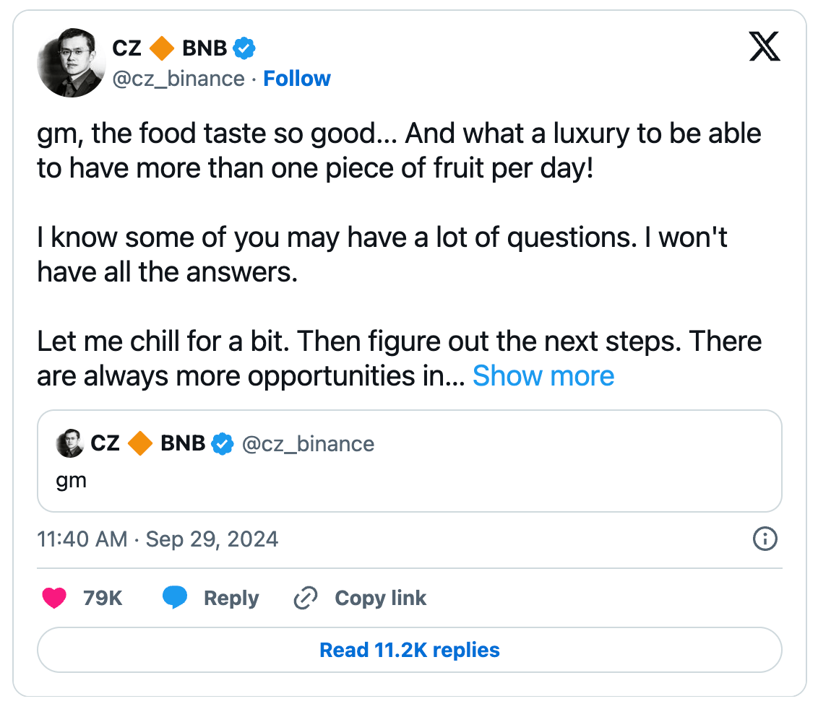Viewport: 818px width, 709px height.
Task: Click the small avatar in quoted tweet
Action: pyautogui.click(x=70, y=443)
